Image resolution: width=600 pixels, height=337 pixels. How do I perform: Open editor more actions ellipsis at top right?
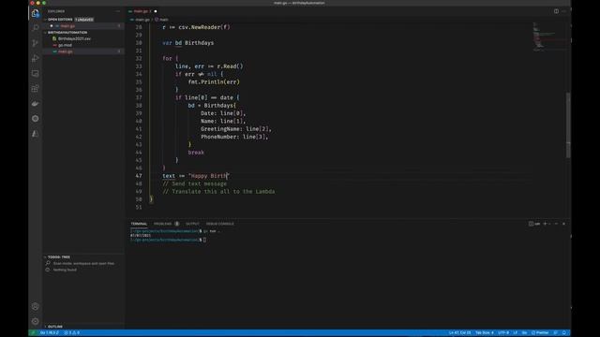564,11
